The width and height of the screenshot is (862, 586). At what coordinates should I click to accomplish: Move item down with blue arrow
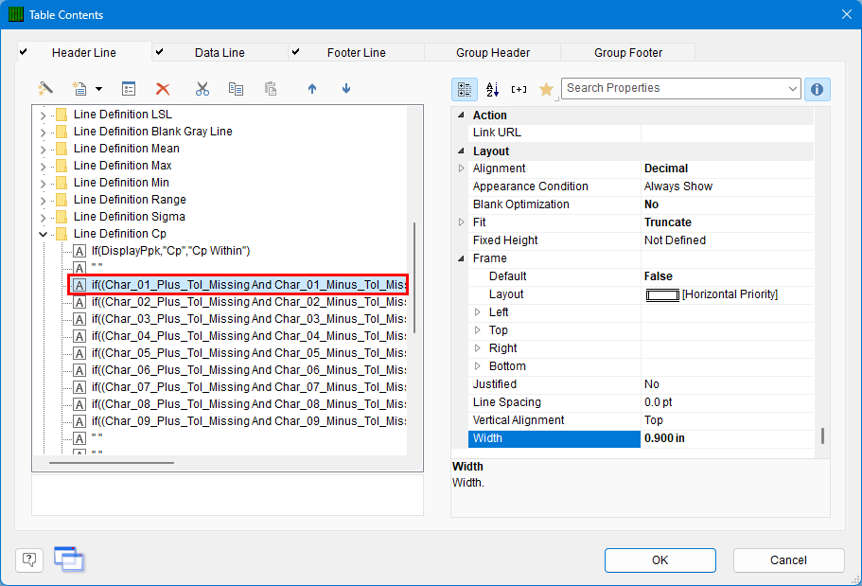tap(346, 89)
